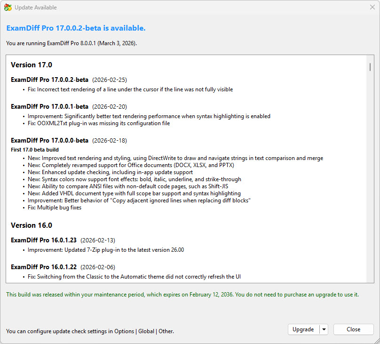
Task: Click 'Fix: Multiple bug fixes' entry
Action: pyautogui.click(x=55, y=208)
